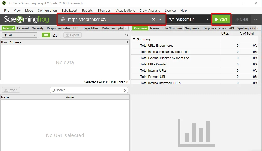Switch to the Issues tab
262x151 pixels.
[x=154, y=28]
